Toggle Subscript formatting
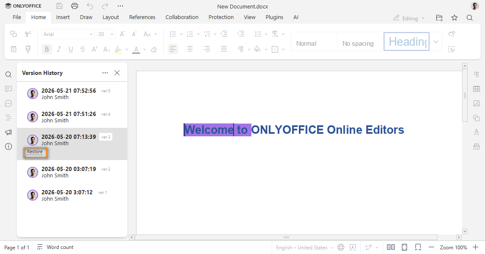 point(106,49)
